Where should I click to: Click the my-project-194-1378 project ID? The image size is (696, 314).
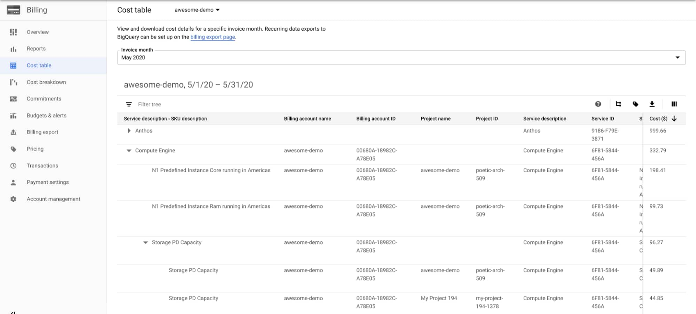click(x=490, y=303)
